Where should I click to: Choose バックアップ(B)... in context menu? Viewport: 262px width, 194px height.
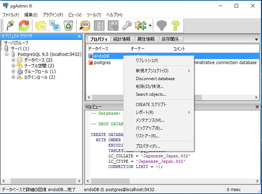point(159,128)
